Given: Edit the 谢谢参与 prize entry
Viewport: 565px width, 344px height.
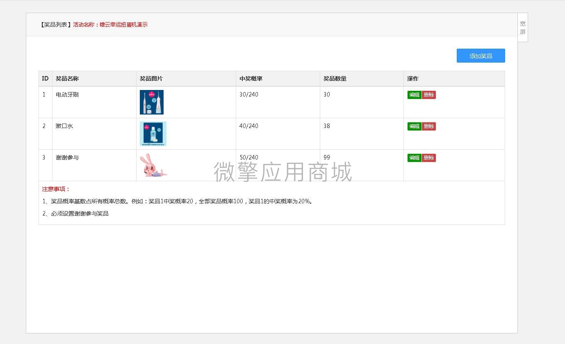Looking at the screenshot, I should click(414, 157).
